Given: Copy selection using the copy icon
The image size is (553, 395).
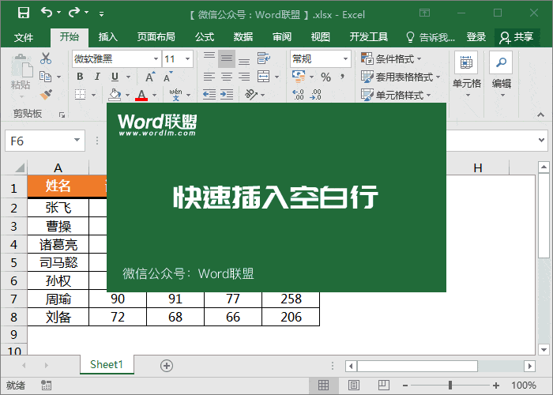Looking at the screenshot, I should pos(46,76).
